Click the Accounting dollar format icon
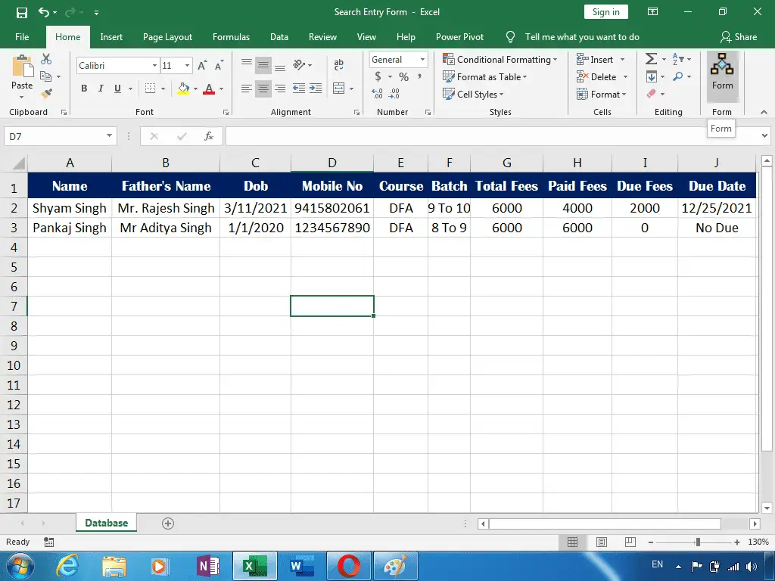The height and width of the screenshot is (581, 775). pos(378,76)
